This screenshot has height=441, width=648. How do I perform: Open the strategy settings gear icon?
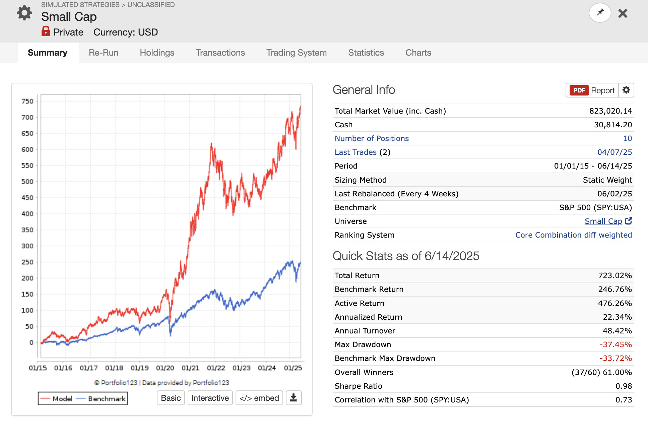24,13
